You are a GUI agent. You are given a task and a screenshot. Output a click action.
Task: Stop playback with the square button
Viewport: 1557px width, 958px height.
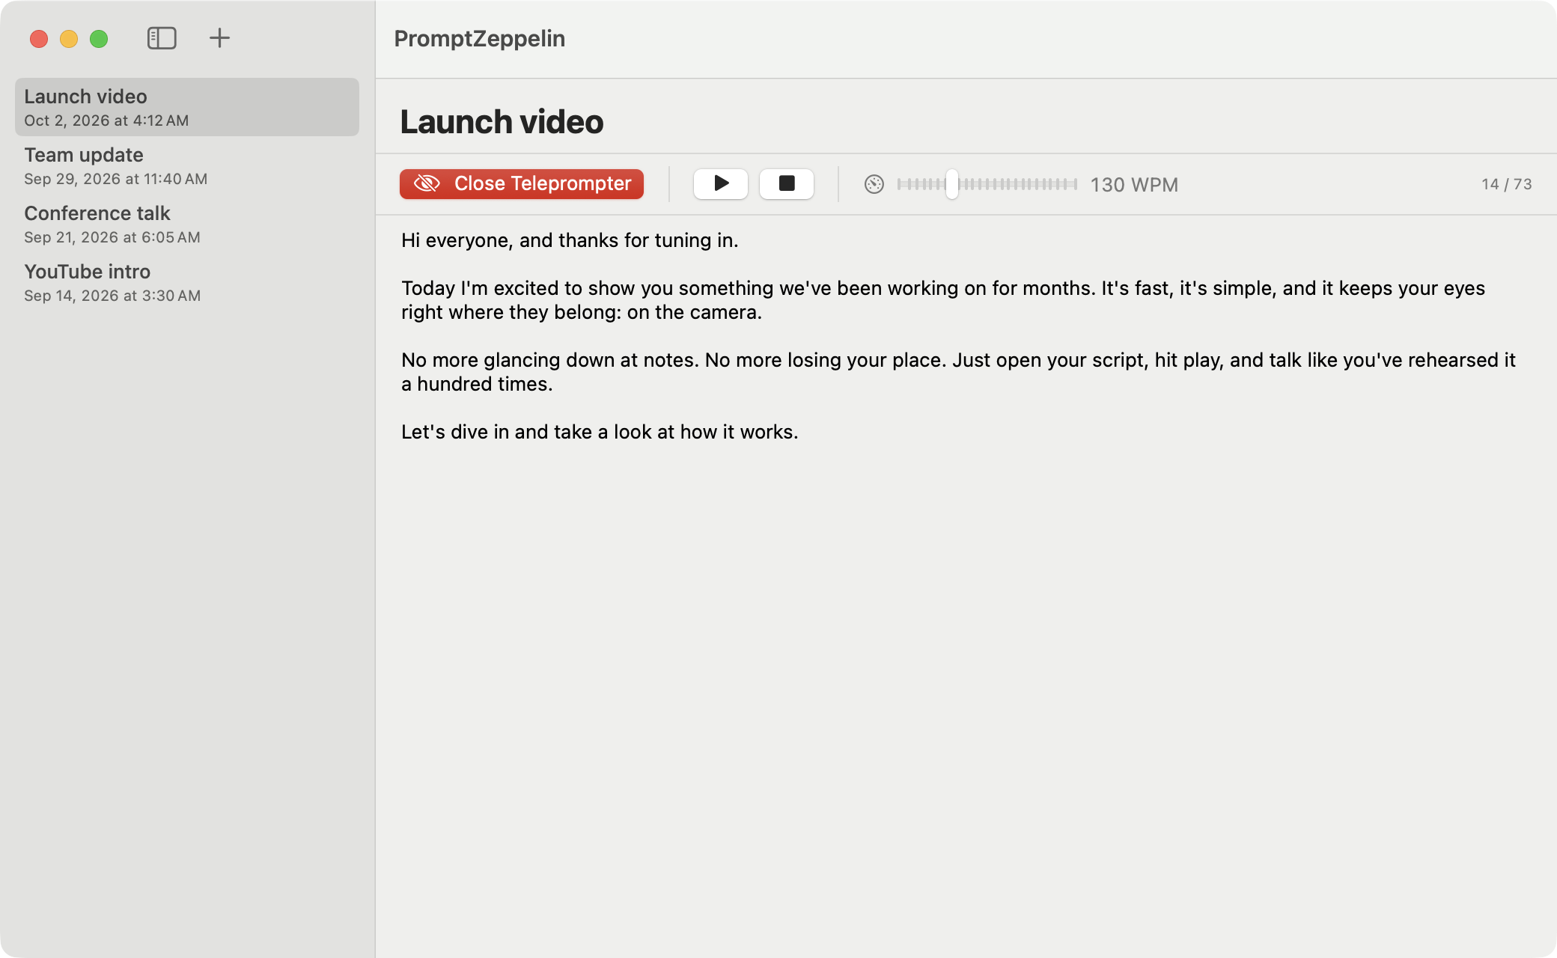[787, 183]
